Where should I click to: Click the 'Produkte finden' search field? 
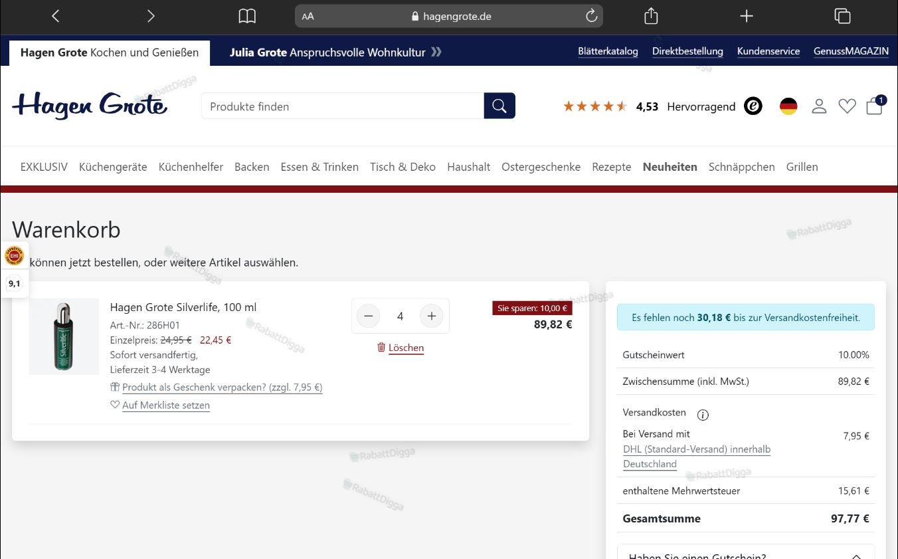pos(343,106)
